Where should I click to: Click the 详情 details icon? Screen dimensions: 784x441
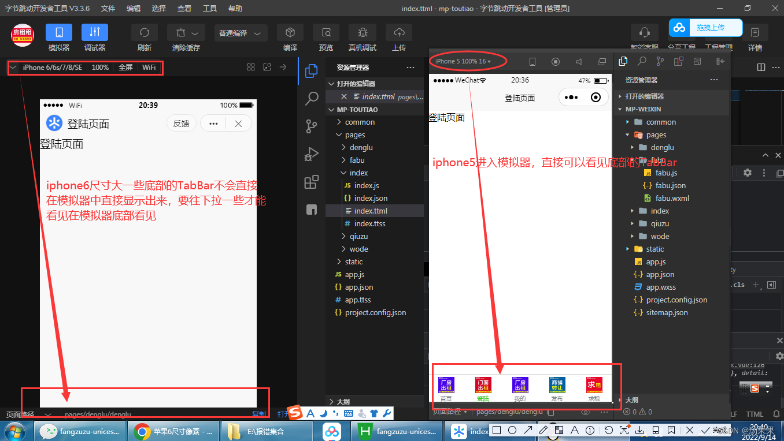755,32
